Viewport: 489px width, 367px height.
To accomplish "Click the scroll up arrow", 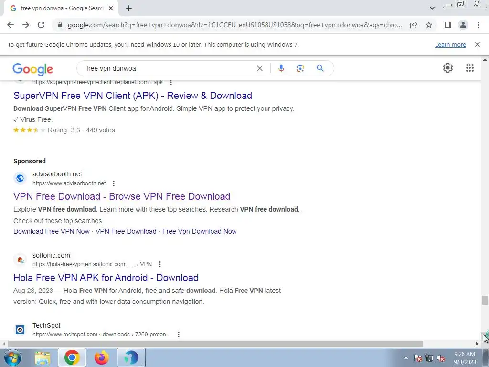I will 485,59.
